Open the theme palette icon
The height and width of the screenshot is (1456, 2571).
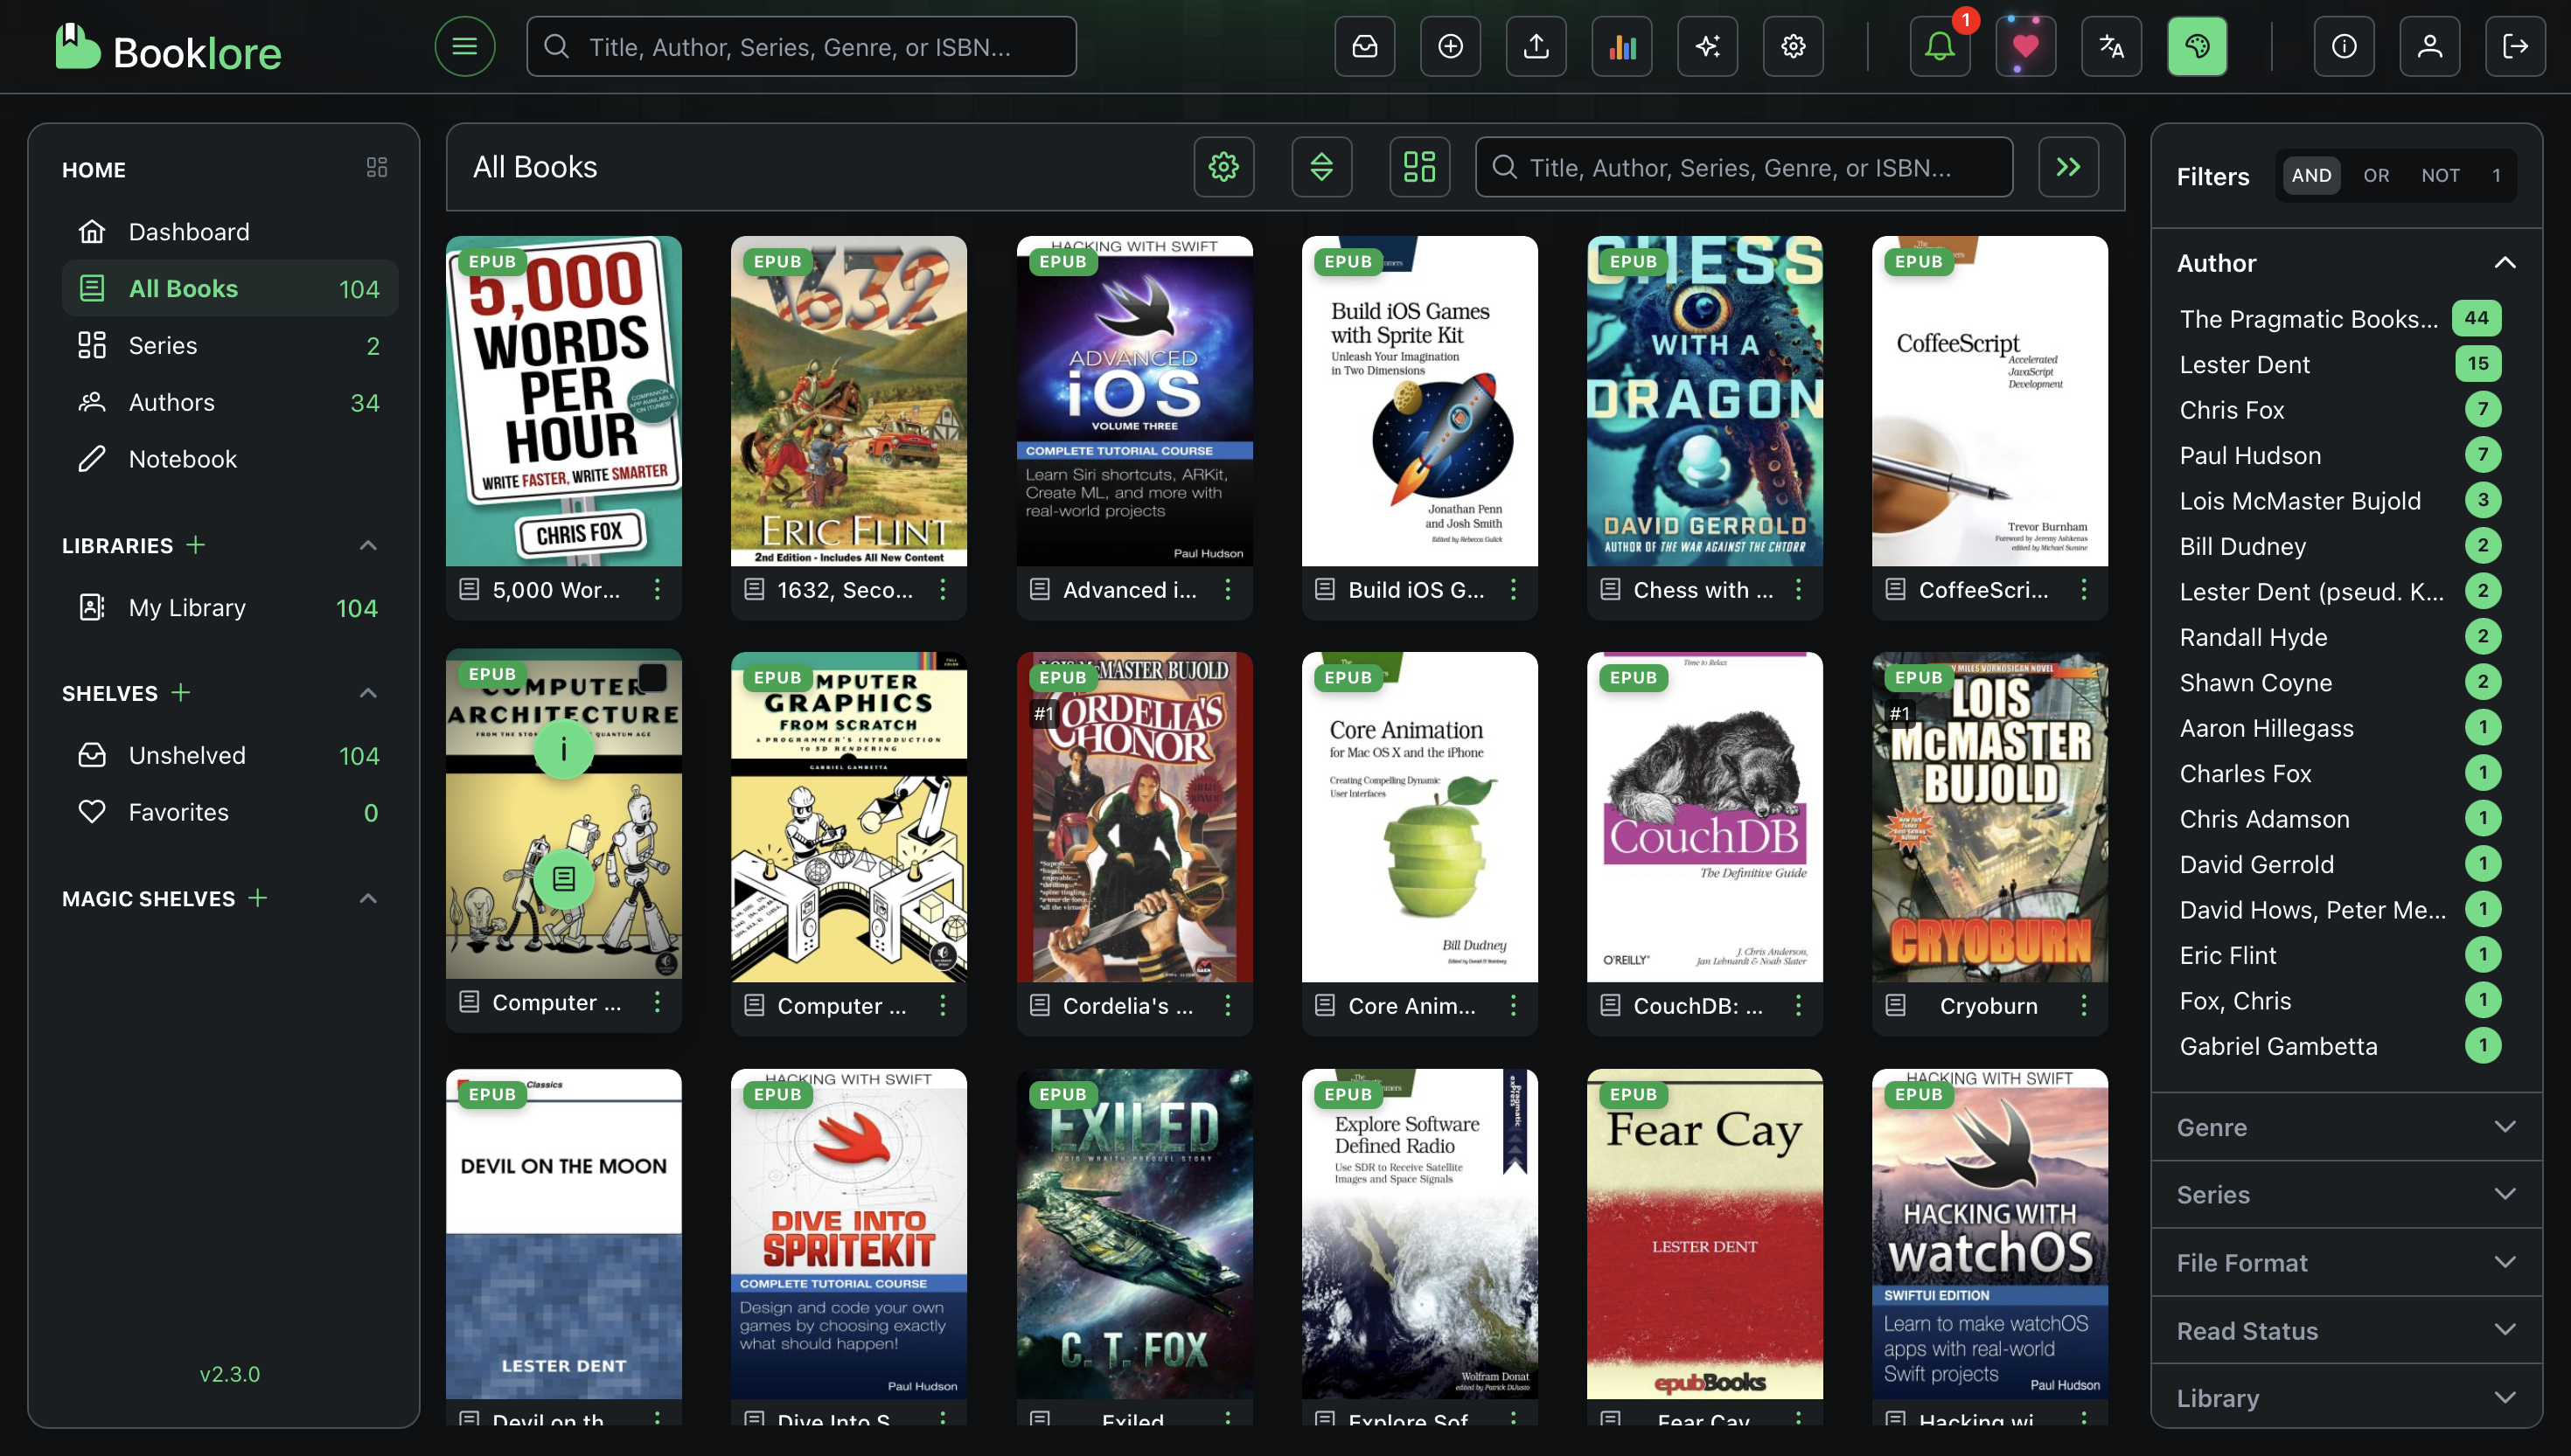2198,46
